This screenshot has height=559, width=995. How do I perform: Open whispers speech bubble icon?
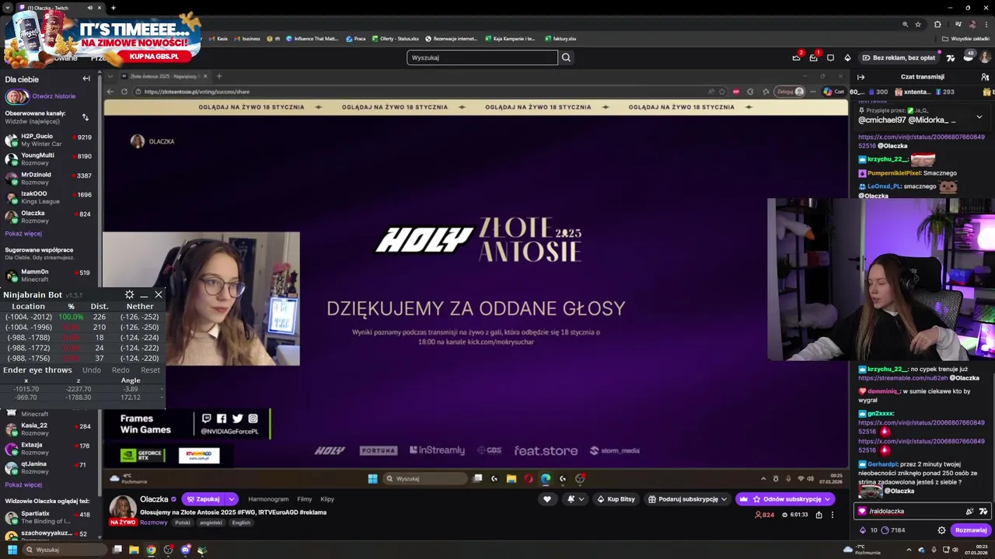coord(830,57)
